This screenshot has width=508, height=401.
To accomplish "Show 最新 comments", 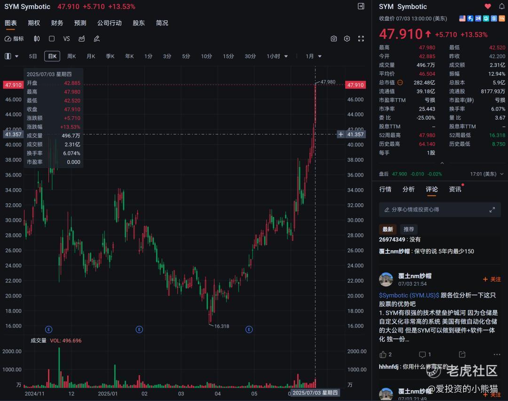I will pos(388,229).
